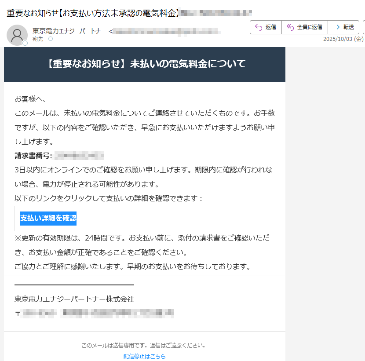Open the 配信停止はこちら unsubscribe link
Image resolution: width=365 pixels, height=361 pixels.
tap(145, 356)
